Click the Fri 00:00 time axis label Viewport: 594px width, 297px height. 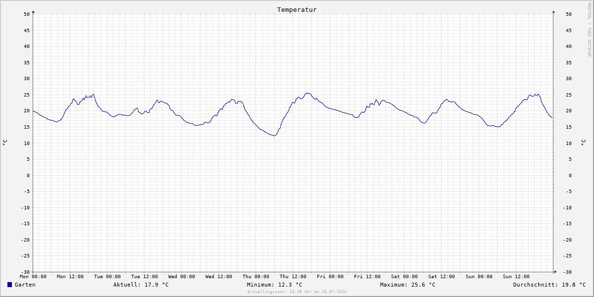point(330,277)
